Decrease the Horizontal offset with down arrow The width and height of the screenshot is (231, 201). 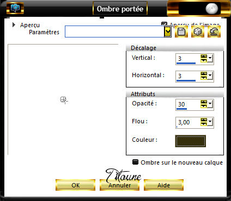coord(204,78)
